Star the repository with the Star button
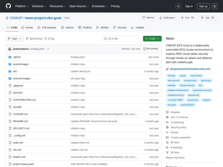 pyautogui.click(x=208, y=18)
